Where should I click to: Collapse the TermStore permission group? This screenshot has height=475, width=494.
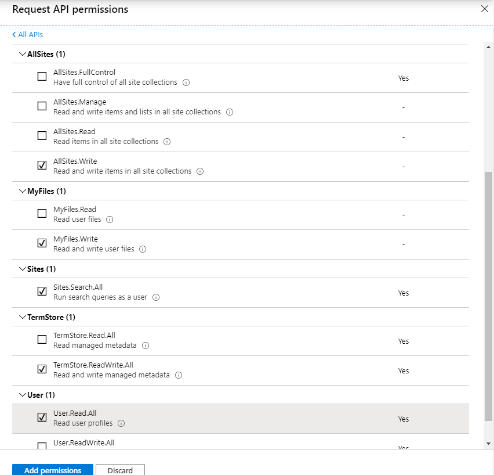[x=23, y=317]
